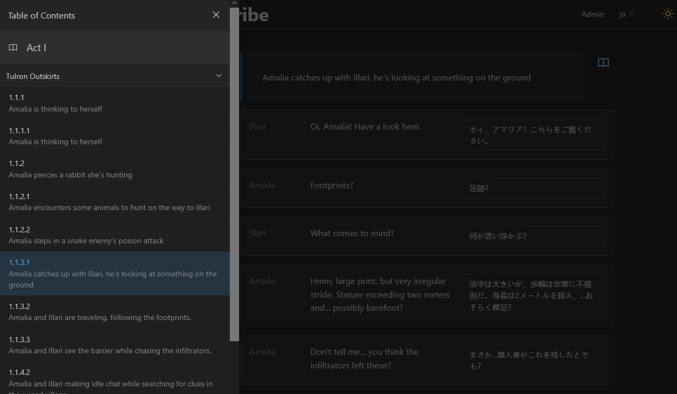Screen dimensions: 677x394
Task: Toggle the light/dark theme sun icon
Action: [668, 14]
